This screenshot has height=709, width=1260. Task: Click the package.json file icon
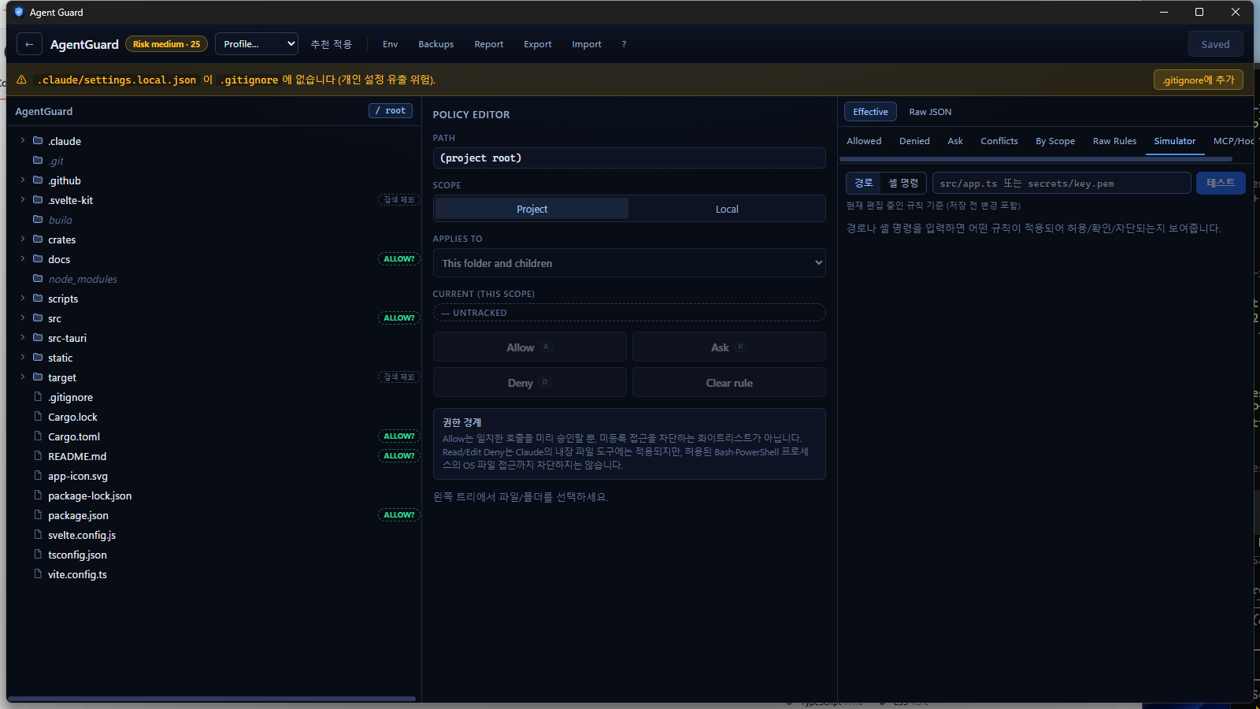(x=38, y=514)
